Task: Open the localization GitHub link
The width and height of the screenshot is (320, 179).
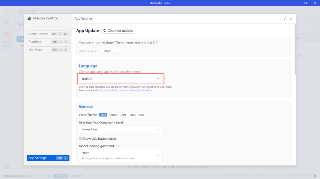Action: click(126, 90)
